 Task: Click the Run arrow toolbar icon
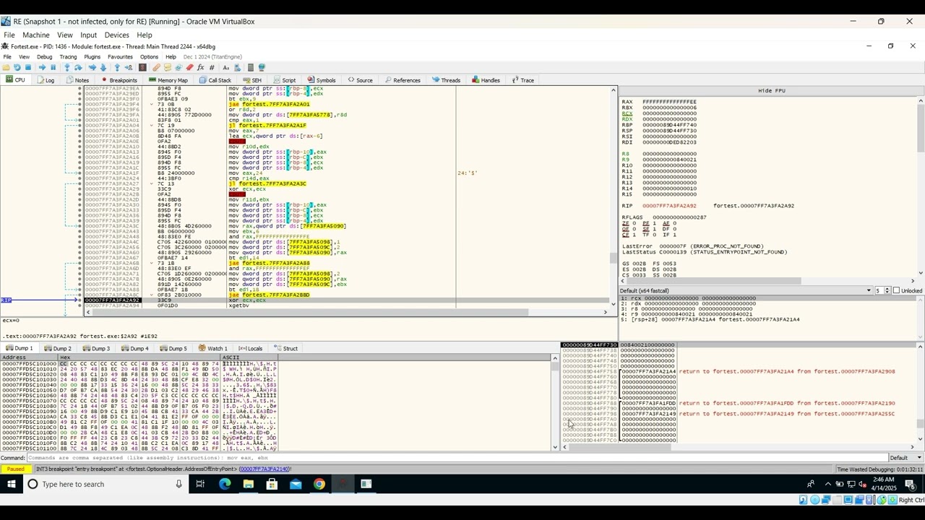click(42, 67)
